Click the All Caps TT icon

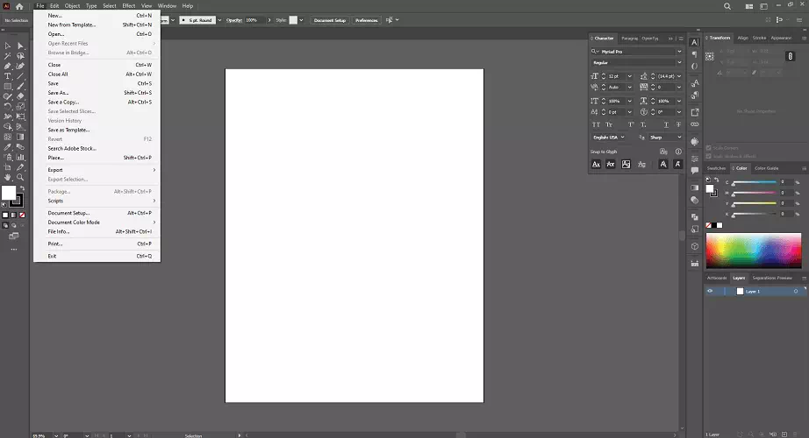point(596,124)
